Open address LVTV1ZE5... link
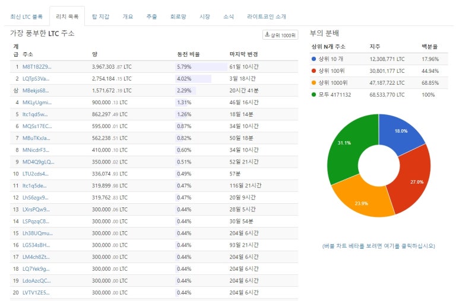Viewport: 475px width, 301px height. click(x=36, y=293)
